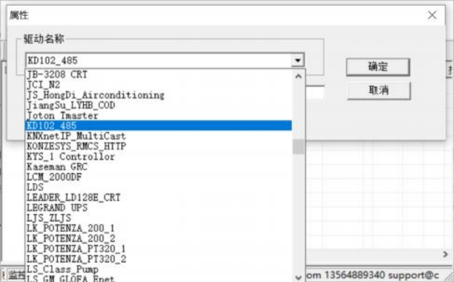
Task: Select LK_POTENZA_200_1 entry
Action: 158,228
